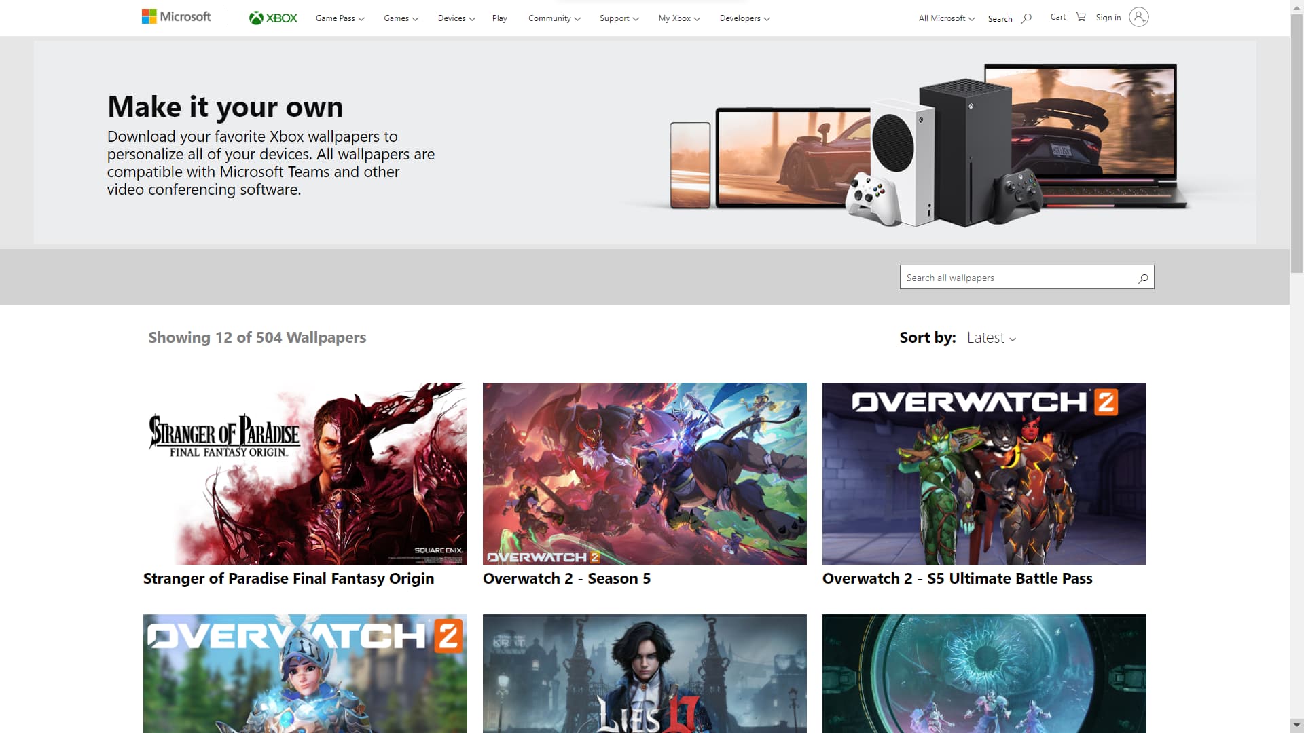Click the Microsoft logo
This screenshot has width=1304, height=733.
(x=175, y=16)
